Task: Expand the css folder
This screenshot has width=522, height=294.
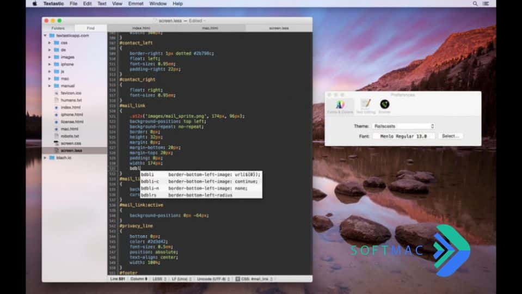Action: [x=50, y=42]
